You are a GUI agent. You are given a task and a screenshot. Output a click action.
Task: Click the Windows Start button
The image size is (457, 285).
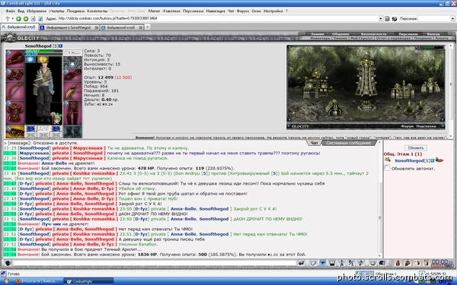(5, 281)
